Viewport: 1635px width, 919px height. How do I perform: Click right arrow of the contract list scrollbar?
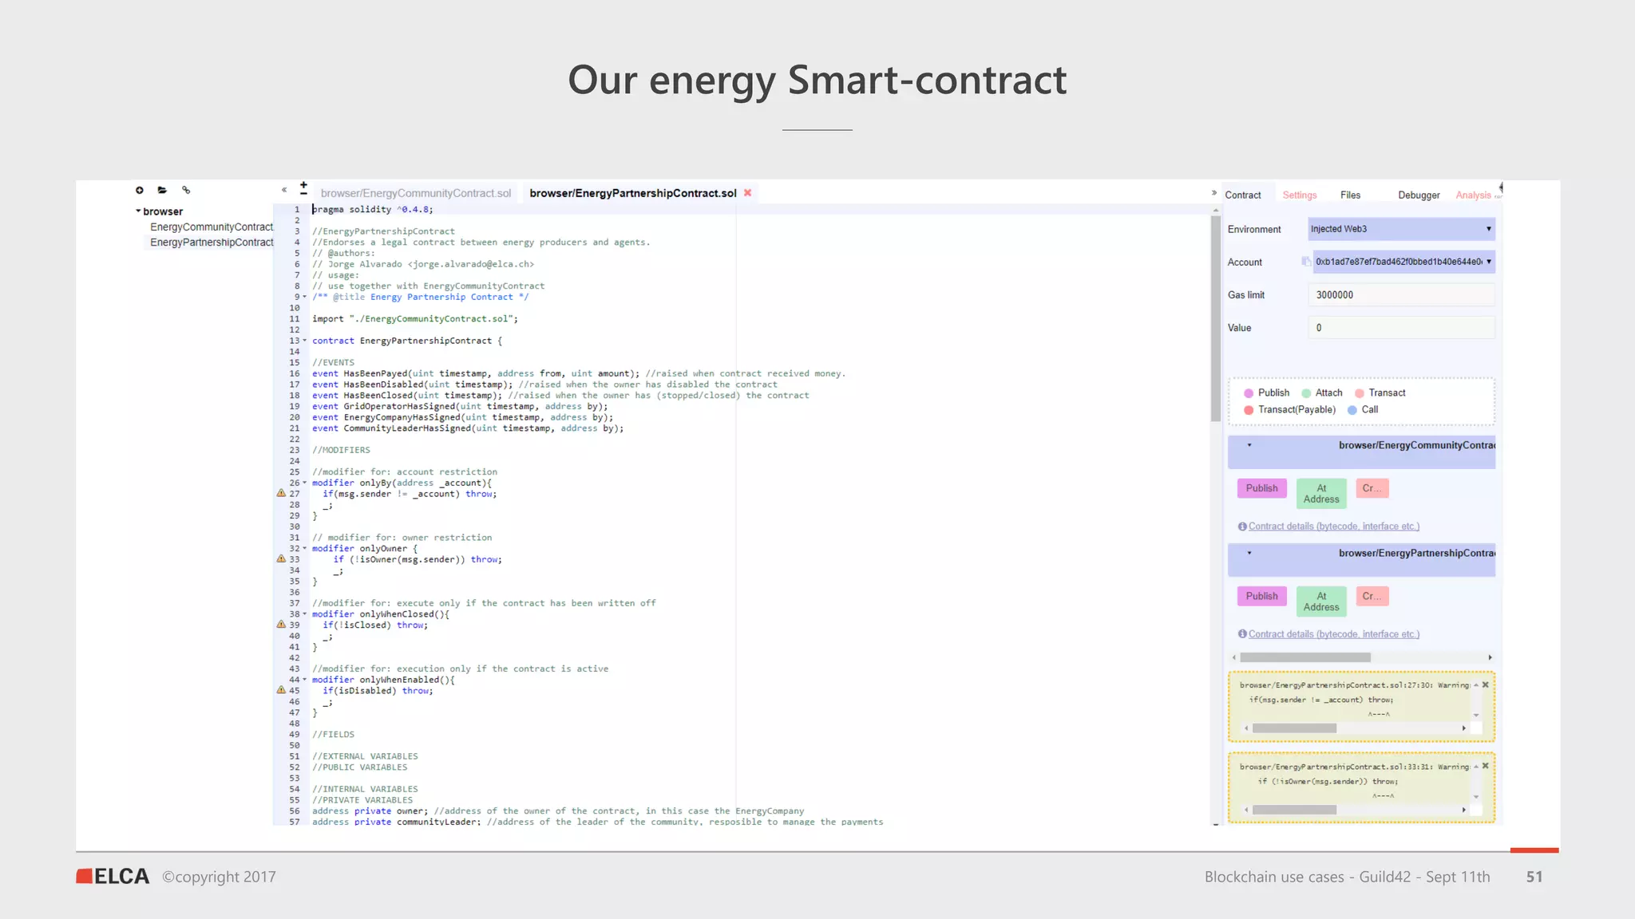point(1490,657)
